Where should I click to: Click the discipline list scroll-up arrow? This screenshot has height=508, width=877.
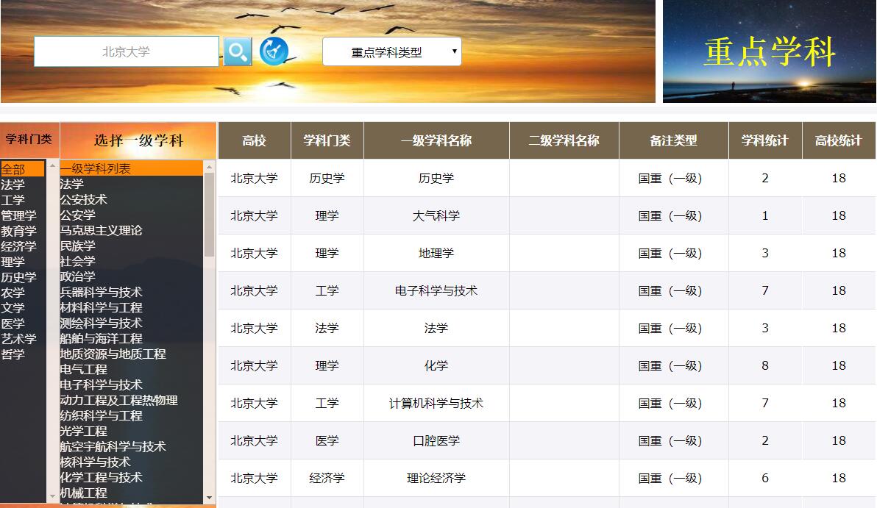210,167
